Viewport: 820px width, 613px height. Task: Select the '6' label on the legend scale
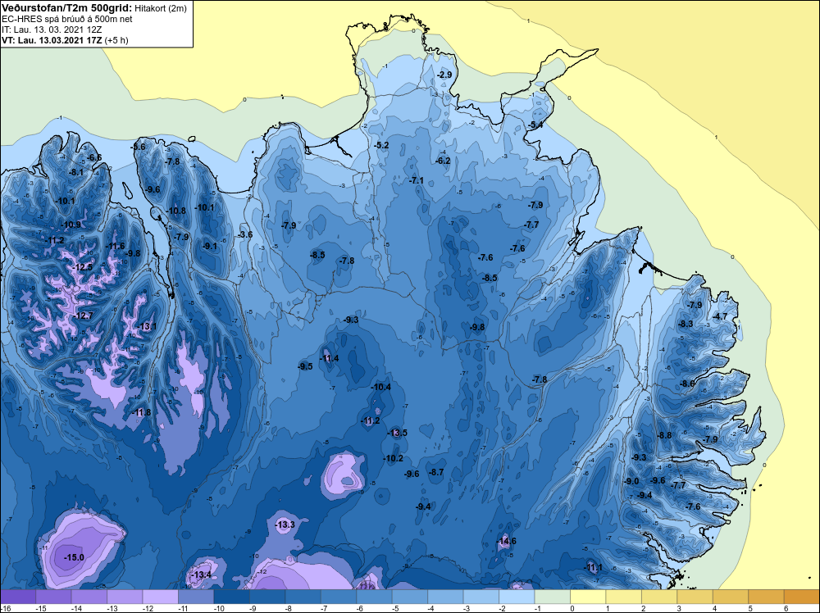(786, 608)
